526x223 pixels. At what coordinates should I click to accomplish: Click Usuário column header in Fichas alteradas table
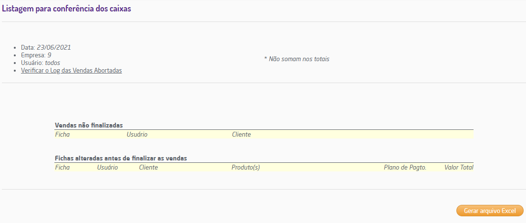[x=107, y=167]
